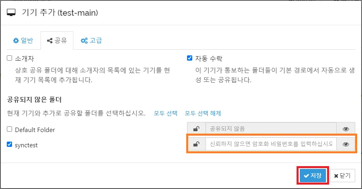362x189 pixels.
Task: Uncheck the synctest folder checkbox
Action: click(x=10, y=144)
